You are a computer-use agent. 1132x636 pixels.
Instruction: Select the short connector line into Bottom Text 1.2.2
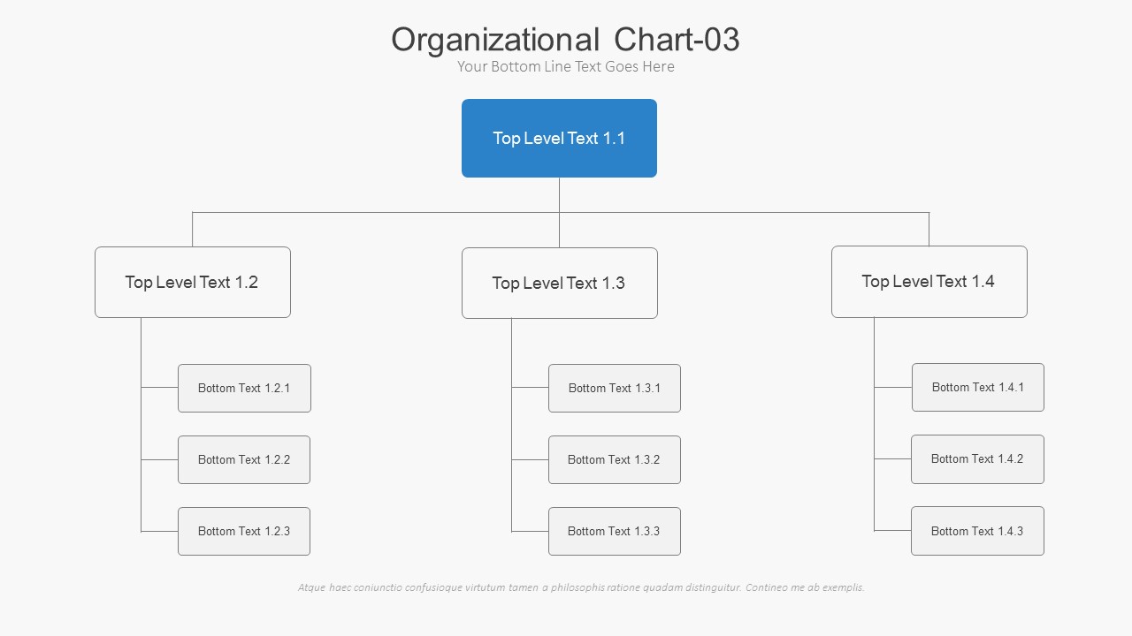(x=159, y=459)
